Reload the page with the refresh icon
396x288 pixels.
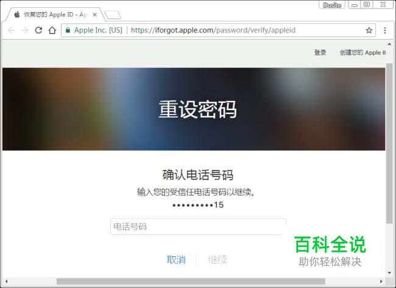(38, 30)
